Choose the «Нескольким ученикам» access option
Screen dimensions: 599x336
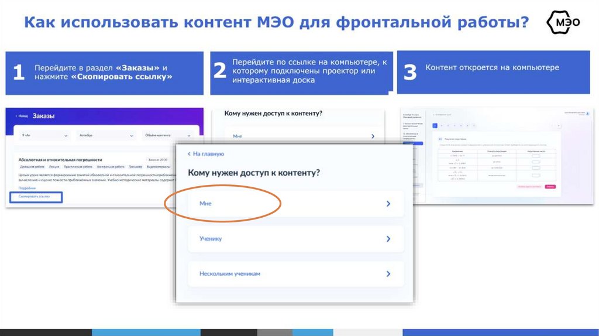click(x=295, y=274)
